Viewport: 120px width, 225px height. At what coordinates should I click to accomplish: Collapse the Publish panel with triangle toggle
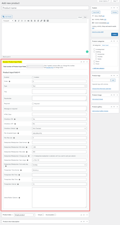click(117, 8)
